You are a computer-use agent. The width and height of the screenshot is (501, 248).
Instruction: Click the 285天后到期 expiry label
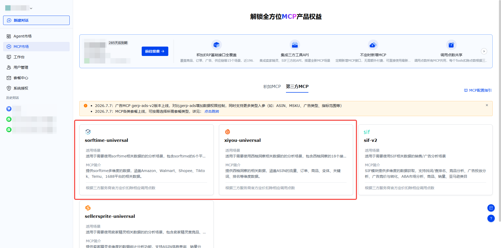tap(118, 43)
